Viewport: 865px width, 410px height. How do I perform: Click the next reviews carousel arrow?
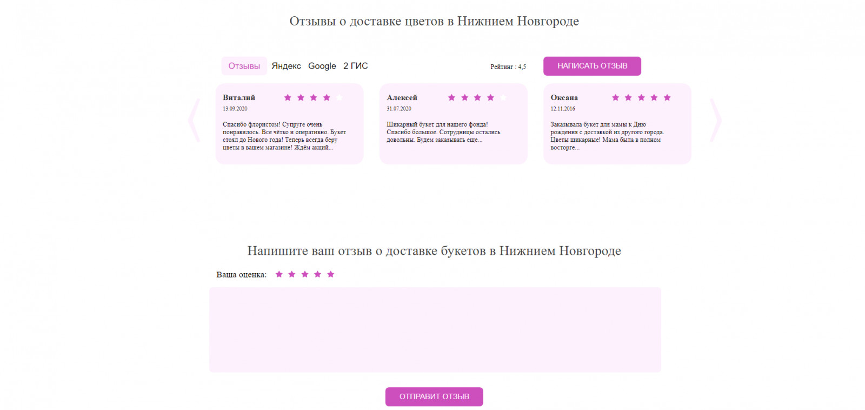point(715,120)
